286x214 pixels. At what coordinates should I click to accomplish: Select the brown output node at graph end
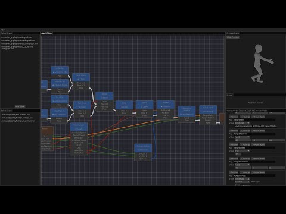[222, 118]
